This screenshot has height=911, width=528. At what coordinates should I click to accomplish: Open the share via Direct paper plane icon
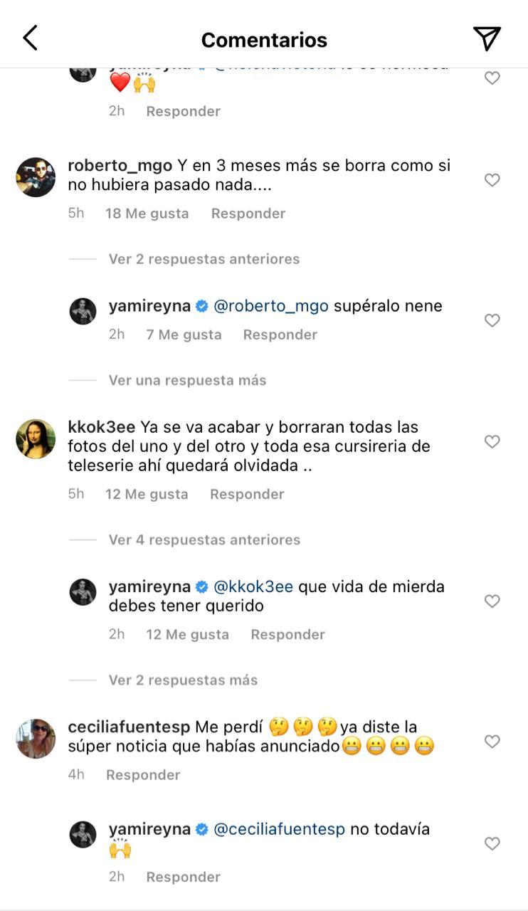tap(487, 36)
